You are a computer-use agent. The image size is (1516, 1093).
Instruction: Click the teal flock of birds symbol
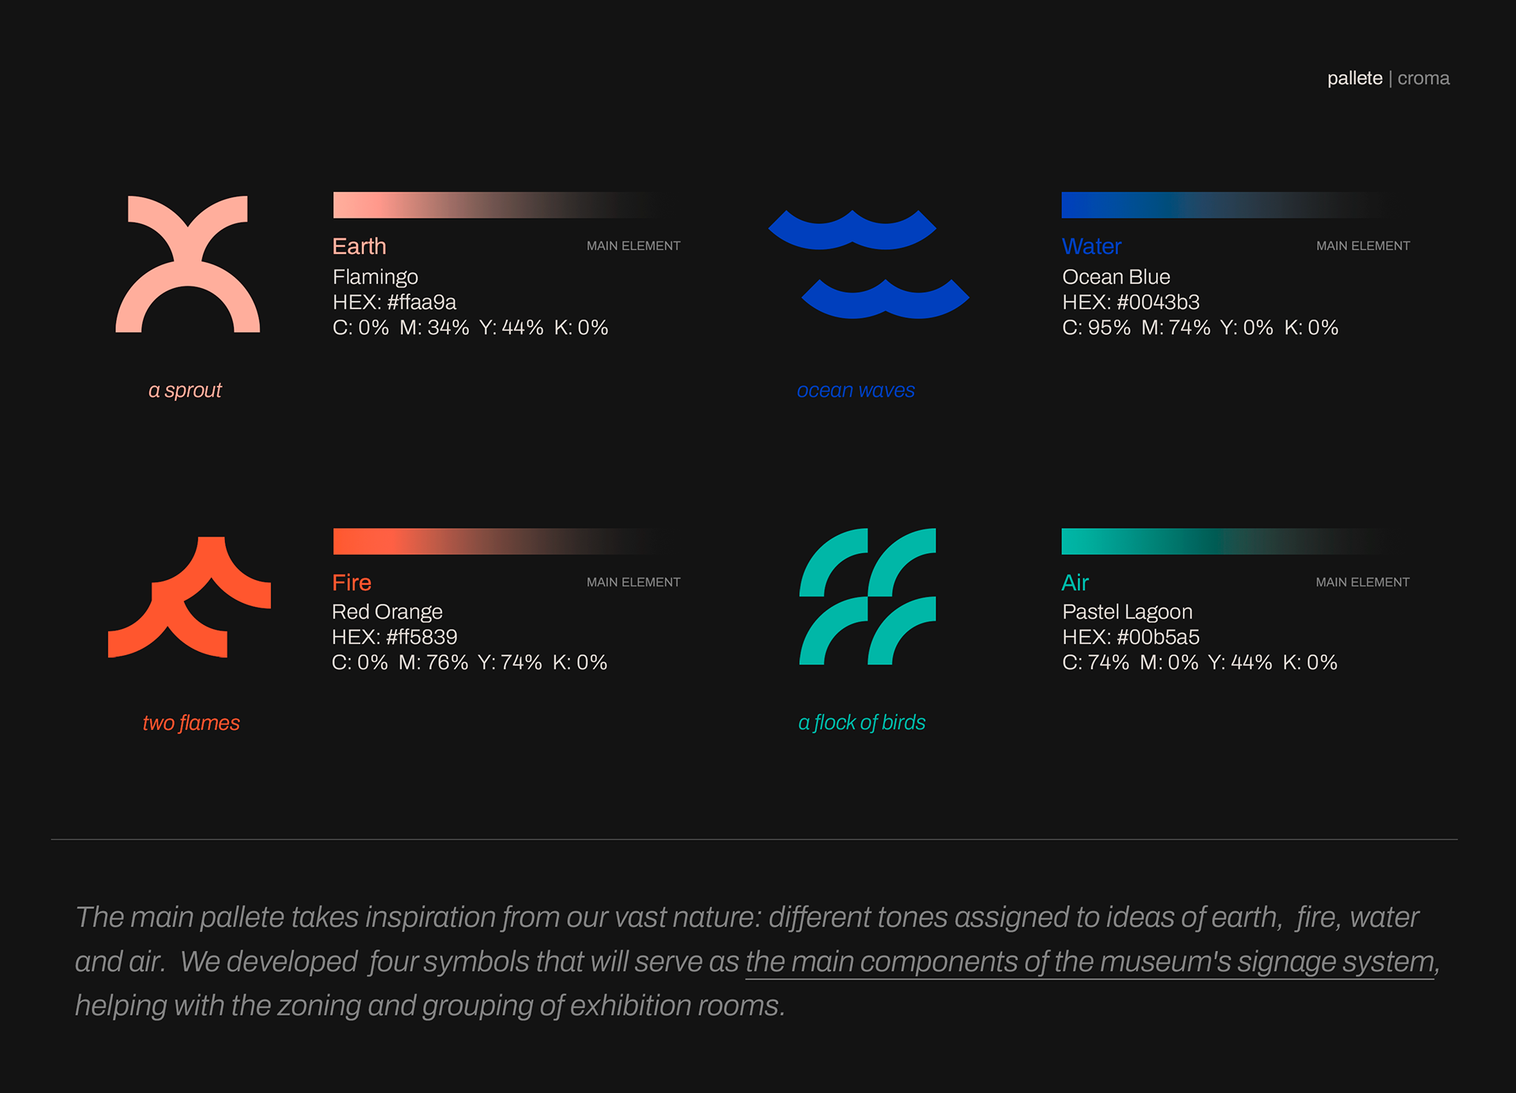868,596
